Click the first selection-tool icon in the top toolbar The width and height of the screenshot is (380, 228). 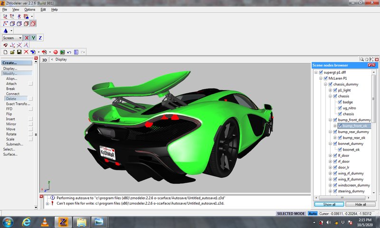pyautogui.click(x=5, y=17)
